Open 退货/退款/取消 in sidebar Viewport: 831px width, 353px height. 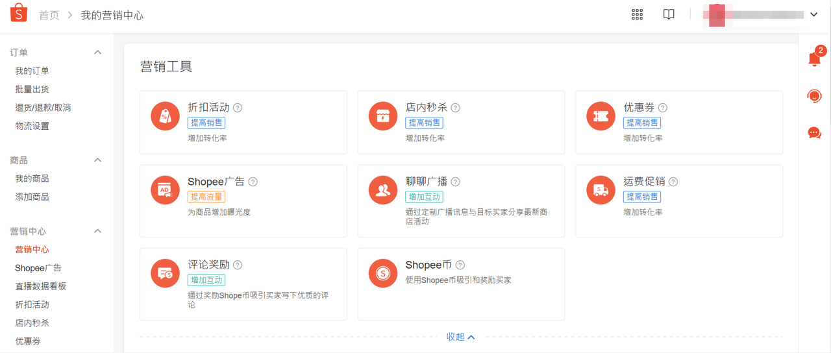(43, 108)
